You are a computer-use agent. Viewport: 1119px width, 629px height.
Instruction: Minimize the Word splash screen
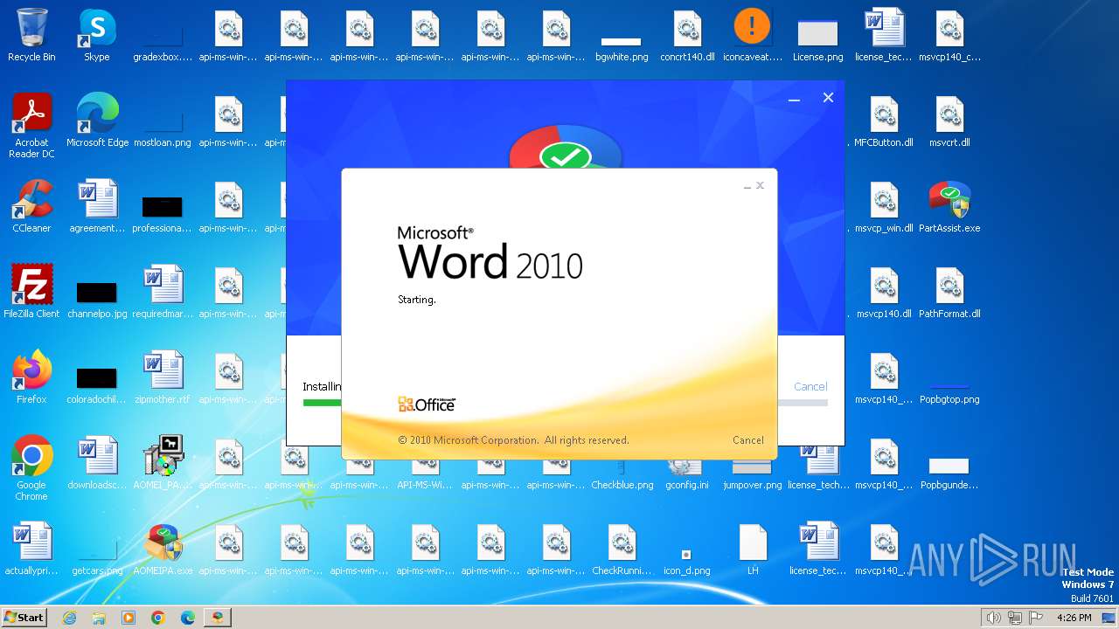pyautogui.click(x=747, y=186)
